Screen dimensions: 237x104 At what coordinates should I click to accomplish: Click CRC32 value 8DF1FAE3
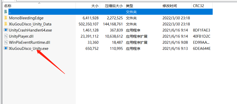[201, 30]
